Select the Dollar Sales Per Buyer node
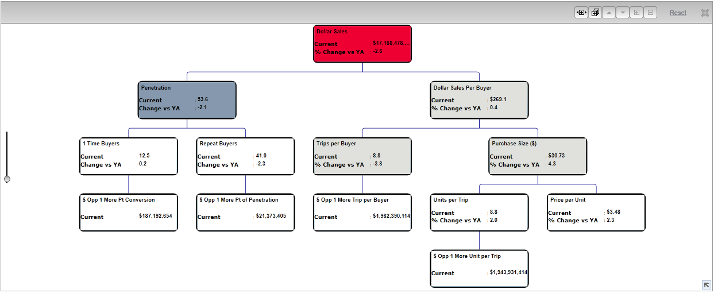The width and height of the screenshot is (714, 293). coord(479,100)
